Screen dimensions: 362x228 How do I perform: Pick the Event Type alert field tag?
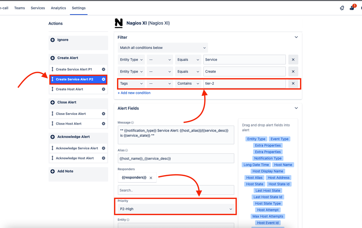(279, 139)
